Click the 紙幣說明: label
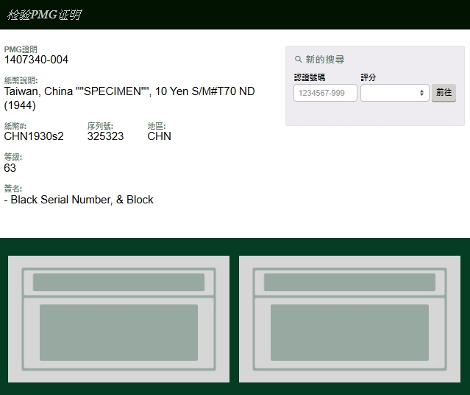470x395 pixels. 21,80
